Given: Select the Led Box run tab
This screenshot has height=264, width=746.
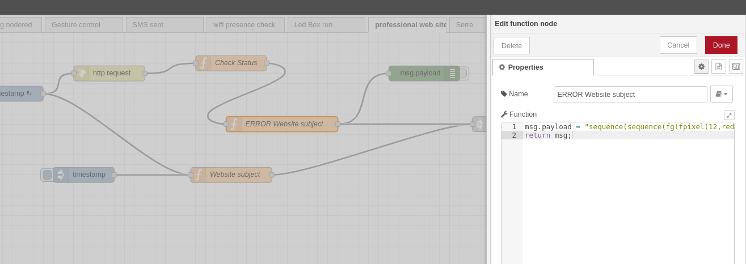Looking at the screenshot, I should [x=319, y=25].
